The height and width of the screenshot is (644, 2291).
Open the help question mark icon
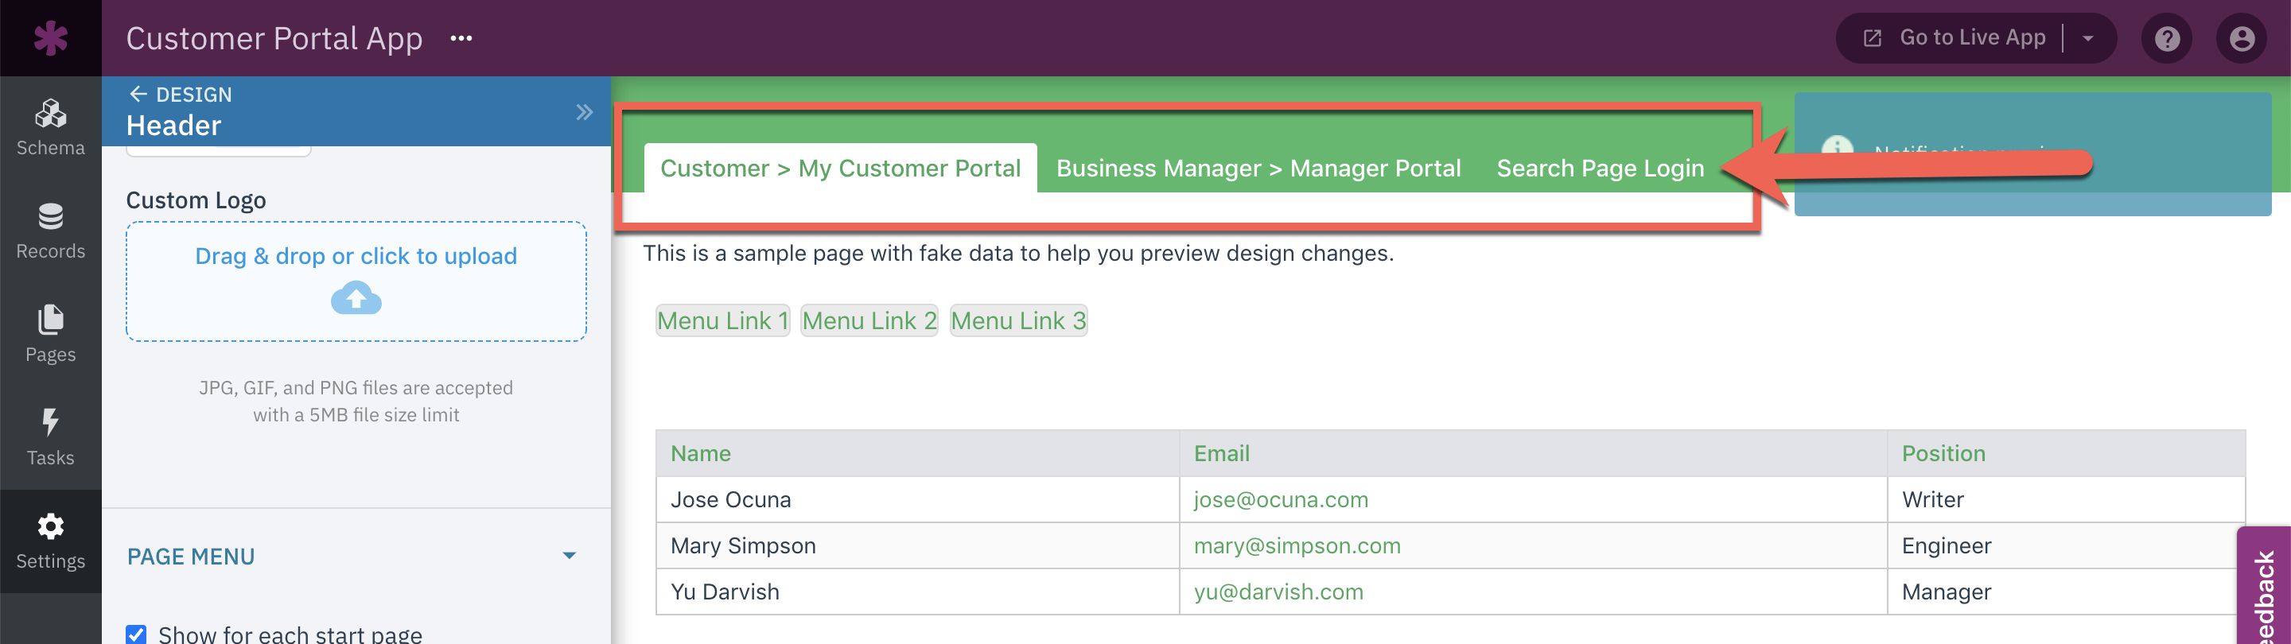[x=2166, y=38]
